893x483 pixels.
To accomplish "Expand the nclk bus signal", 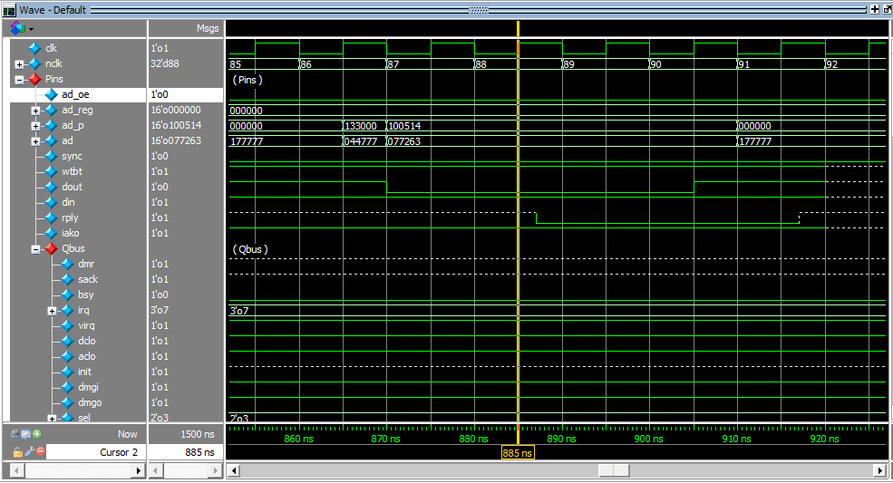I will click(x=19, y=64).
